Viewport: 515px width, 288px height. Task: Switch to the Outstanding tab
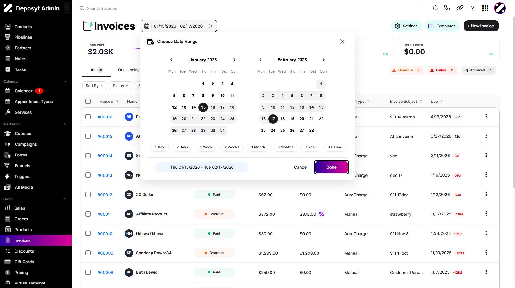(x=129, y=70)
